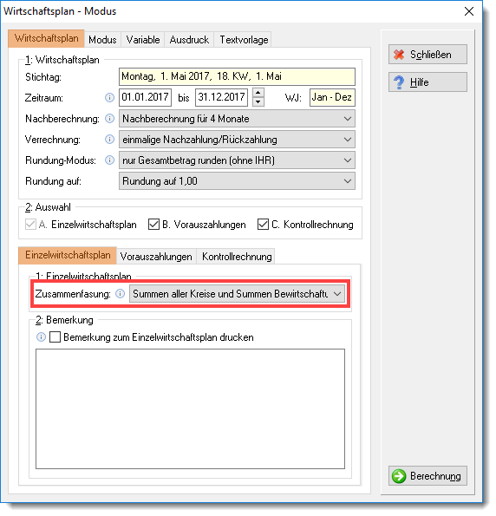496x516 pixels.
Task: Start Berechnung with the green arrow button
Action: 427,476
